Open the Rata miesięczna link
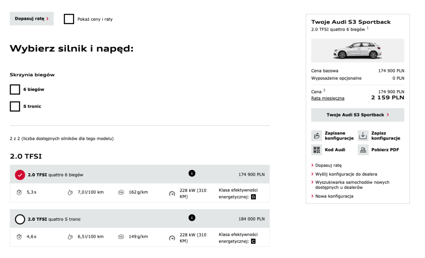Screen dimensions: 425x258 coord(328,98)
